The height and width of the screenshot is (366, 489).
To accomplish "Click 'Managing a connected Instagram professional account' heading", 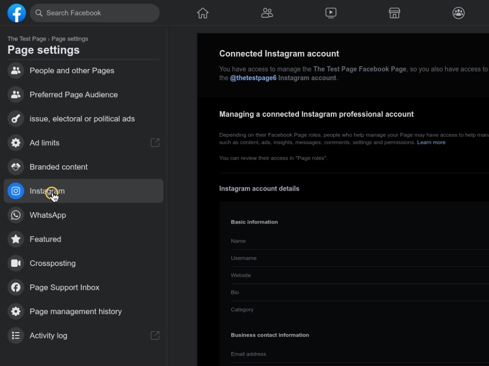I will pyautogui.click(x=316, y=114).
